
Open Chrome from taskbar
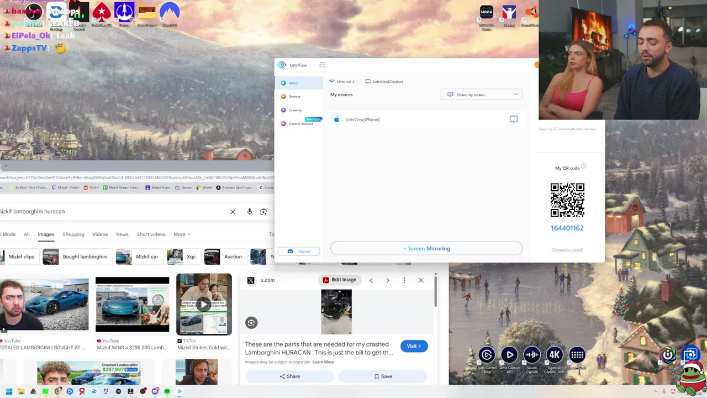point(57,392)
